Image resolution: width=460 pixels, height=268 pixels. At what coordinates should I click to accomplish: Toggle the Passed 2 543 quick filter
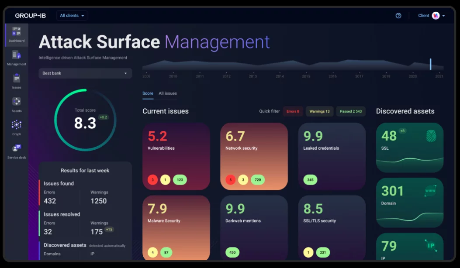[x=351, y=111]
